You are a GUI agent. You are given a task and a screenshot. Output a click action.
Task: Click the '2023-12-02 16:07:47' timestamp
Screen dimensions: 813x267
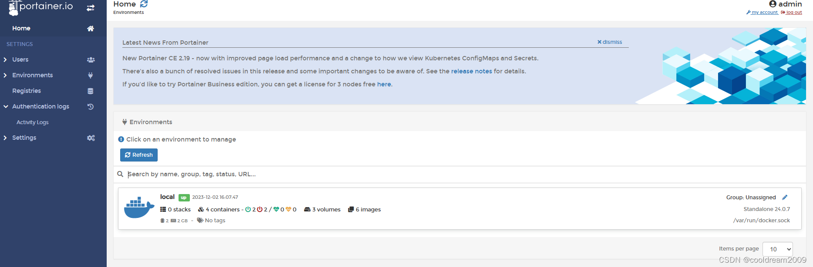pyautogui.click(x=215, y=197)
